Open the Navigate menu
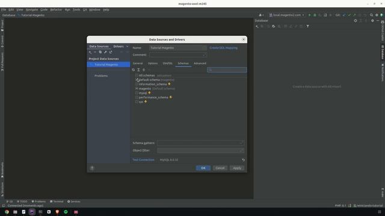Image resolution: width=385 pixels, height=216 pixels. click(x=32, y=10)
